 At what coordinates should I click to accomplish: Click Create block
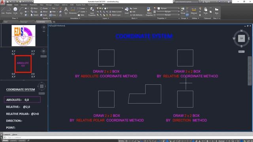(134, 8)
